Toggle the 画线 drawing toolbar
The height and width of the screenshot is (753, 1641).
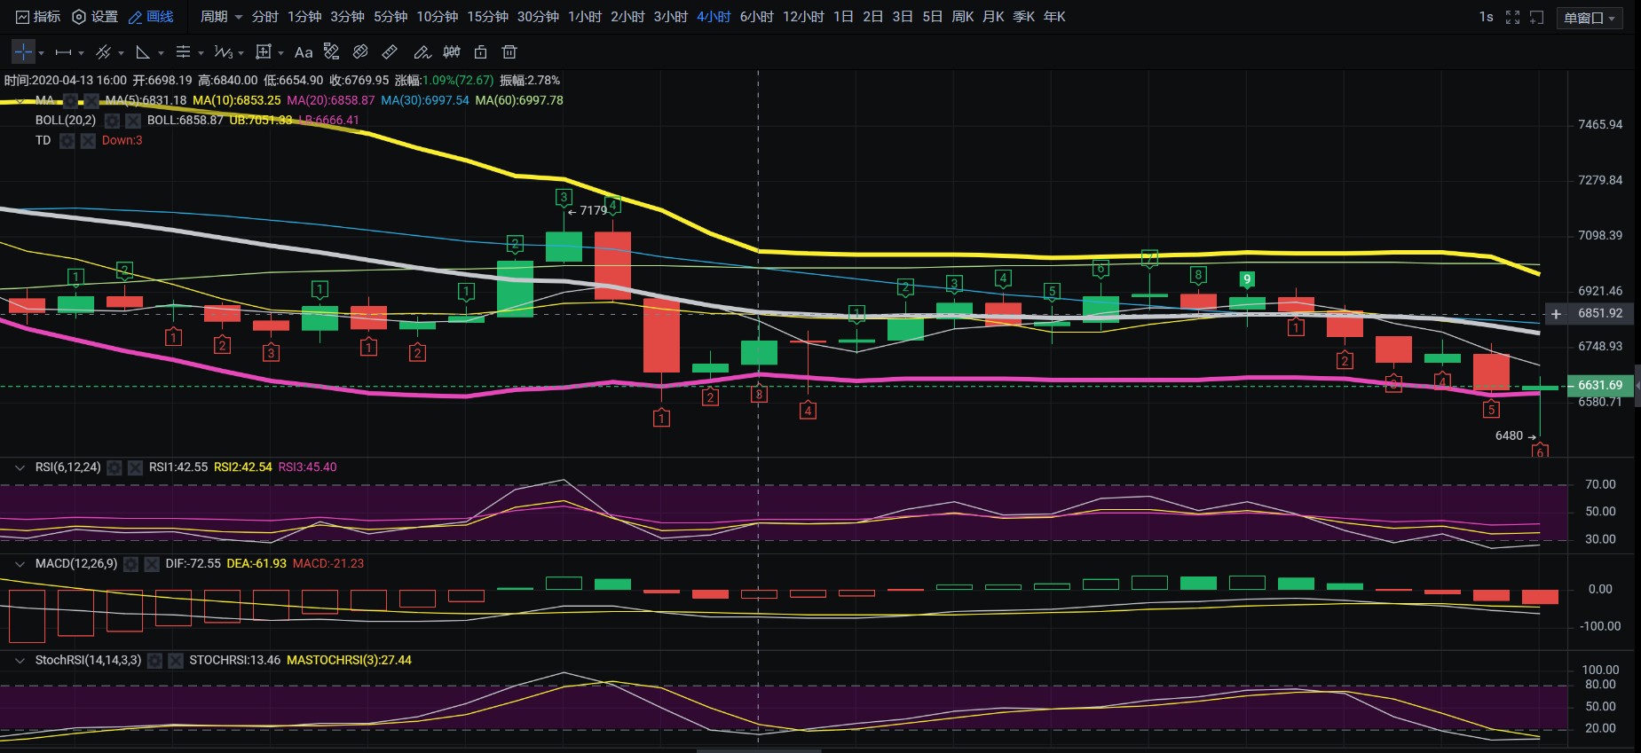151,17
